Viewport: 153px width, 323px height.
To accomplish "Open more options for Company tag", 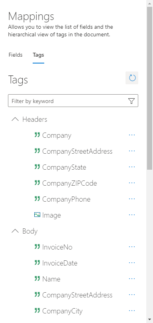I will point(132,135).
